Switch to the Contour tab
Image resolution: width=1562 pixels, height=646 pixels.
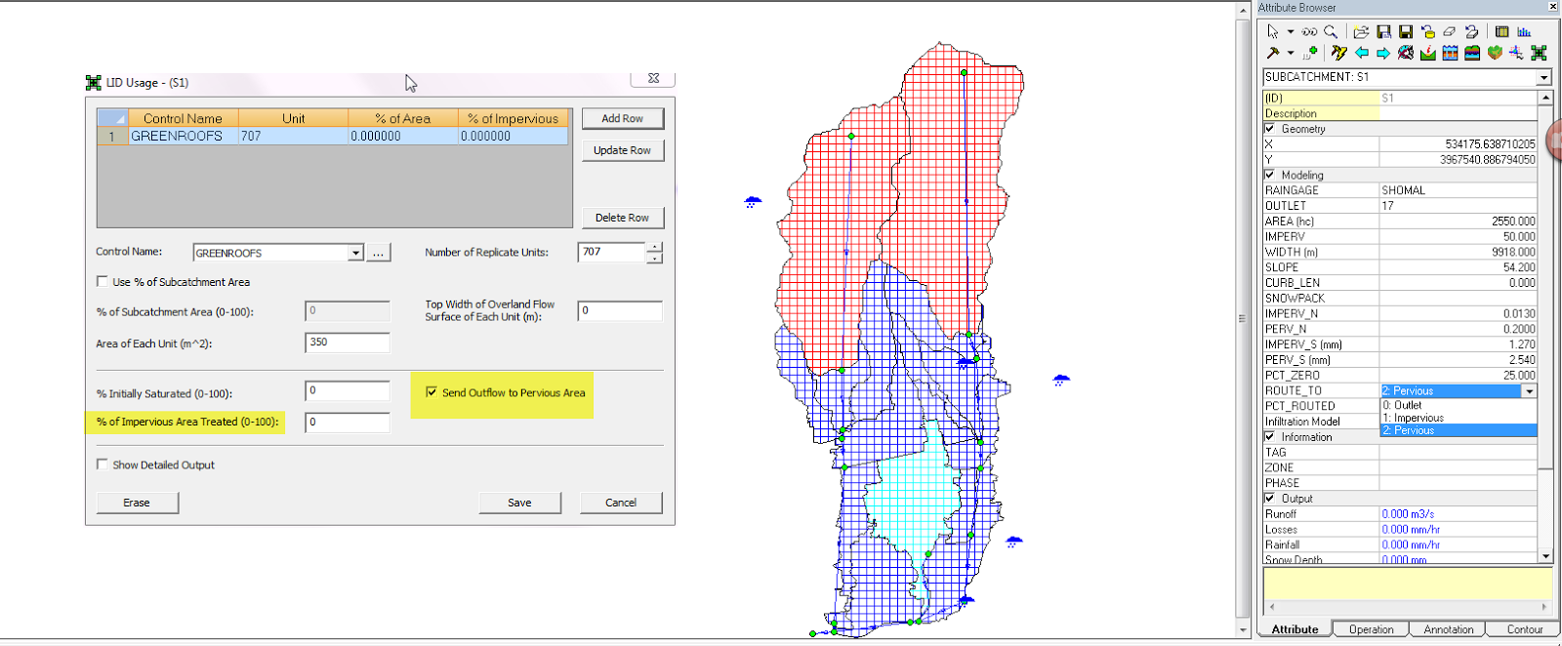[1524, 629]
